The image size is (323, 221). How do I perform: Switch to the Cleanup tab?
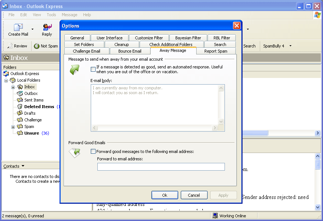pyautogui.click(x=122, y=44)
